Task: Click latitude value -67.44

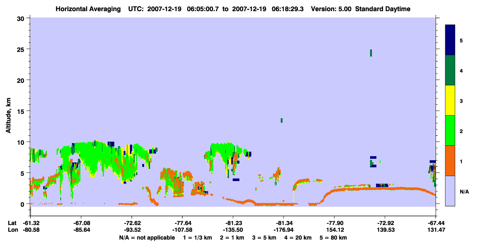Action: tap(435, 223)
